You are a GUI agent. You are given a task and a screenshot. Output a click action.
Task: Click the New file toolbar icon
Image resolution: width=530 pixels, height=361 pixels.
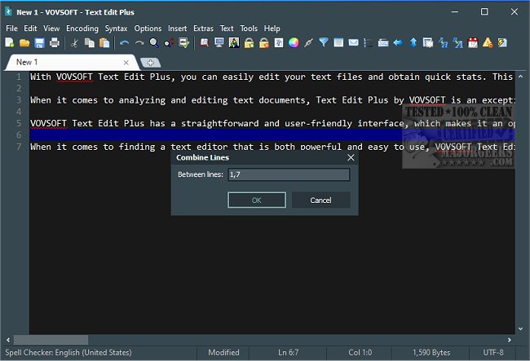[x=9, y=42]
